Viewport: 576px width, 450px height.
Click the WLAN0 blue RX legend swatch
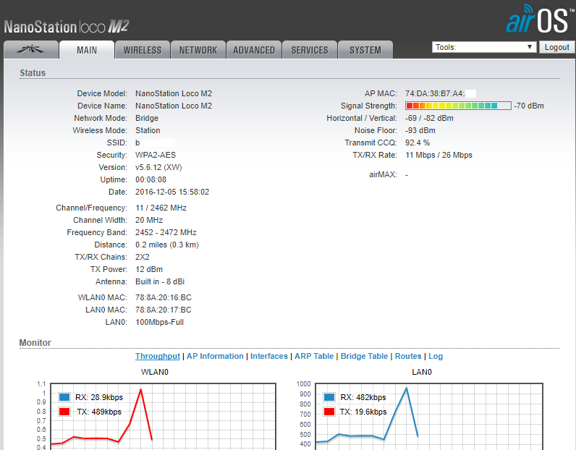64,397
